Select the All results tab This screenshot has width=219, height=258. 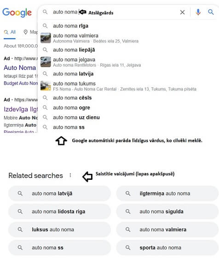pyautogui.click(x=10, y=32)
